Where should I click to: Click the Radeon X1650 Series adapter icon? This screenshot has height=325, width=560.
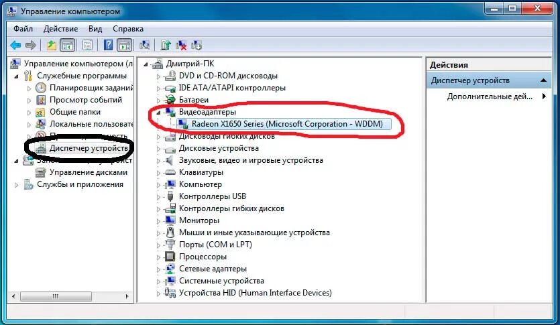click(x=183, y=124)
